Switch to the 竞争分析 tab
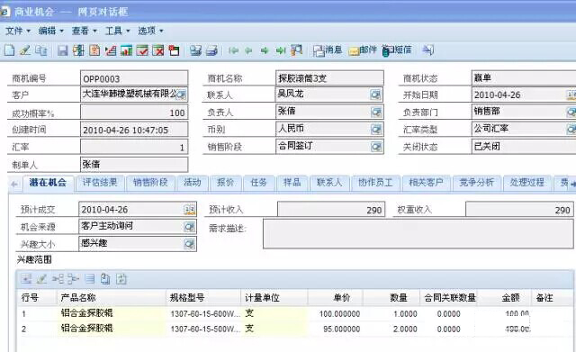Image resolution: width=576 pixels, height=352 pixels. 476,183
